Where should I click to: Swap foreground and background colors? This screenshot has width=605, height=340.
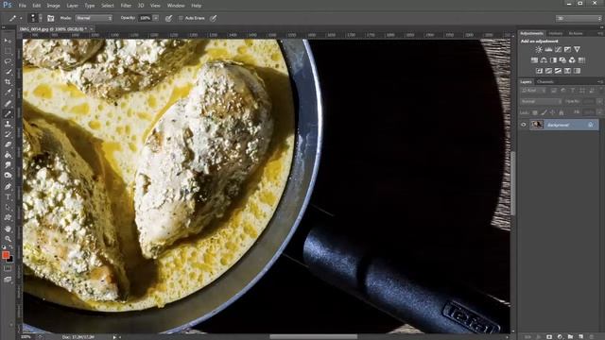point(10,247)
